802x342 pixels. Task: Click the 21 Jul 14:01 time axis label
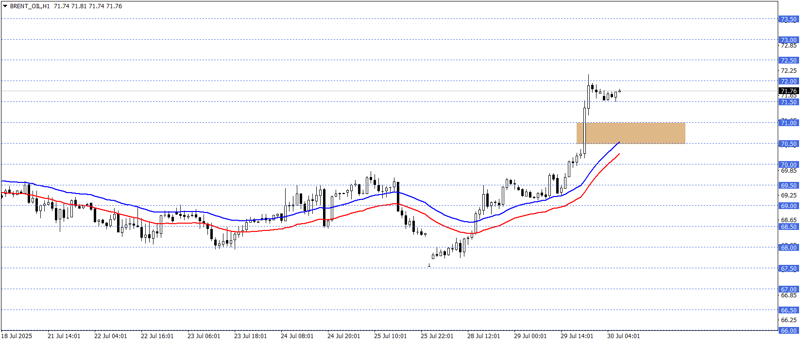64,336
